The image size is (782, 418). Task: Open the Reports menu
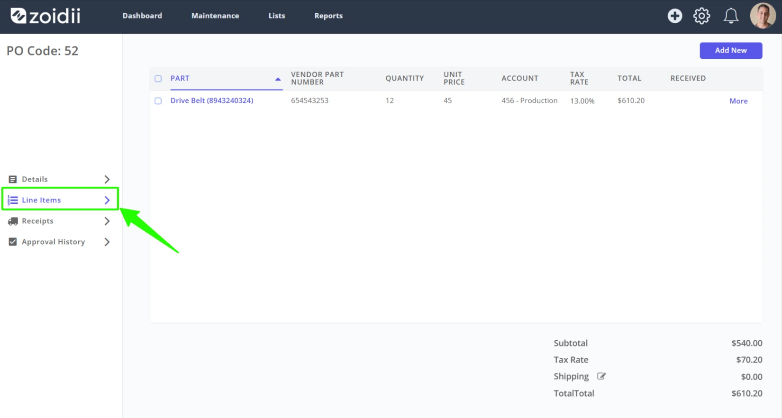[x=328, y=16]
